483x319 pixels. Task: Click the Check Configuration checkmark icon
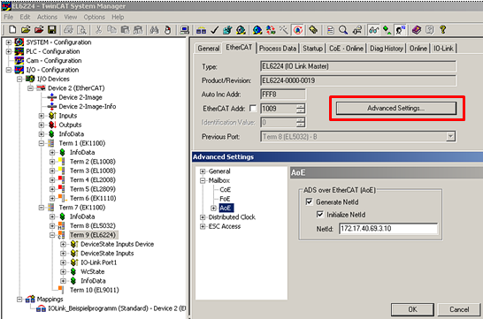coord(214,30)
